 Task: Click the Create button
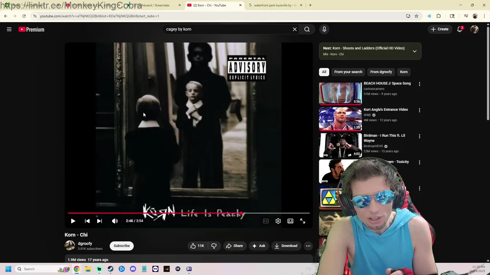pos(439,29)
